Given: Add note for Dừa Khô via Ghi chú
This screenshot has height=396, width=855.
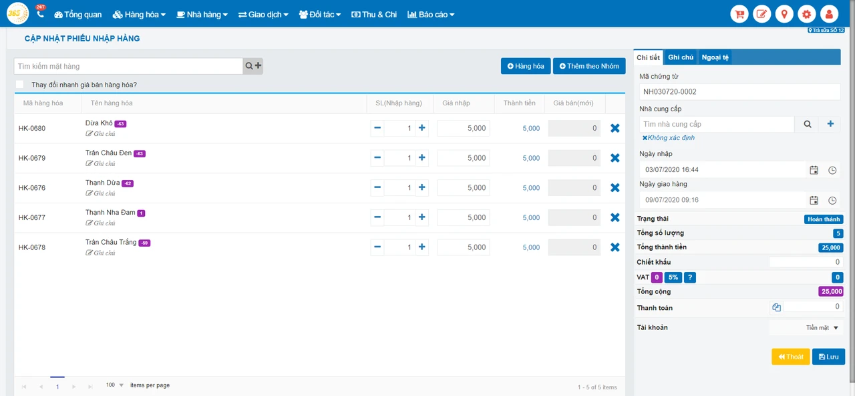Looking at the screenshot, I should [100, 134].
